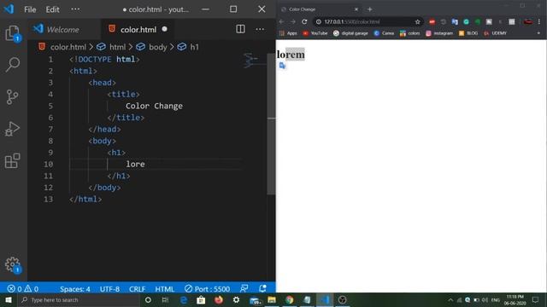Viewport: 547px width, 307px height.
Task: Open the digital garage bookmark
Action: (350, 33)
